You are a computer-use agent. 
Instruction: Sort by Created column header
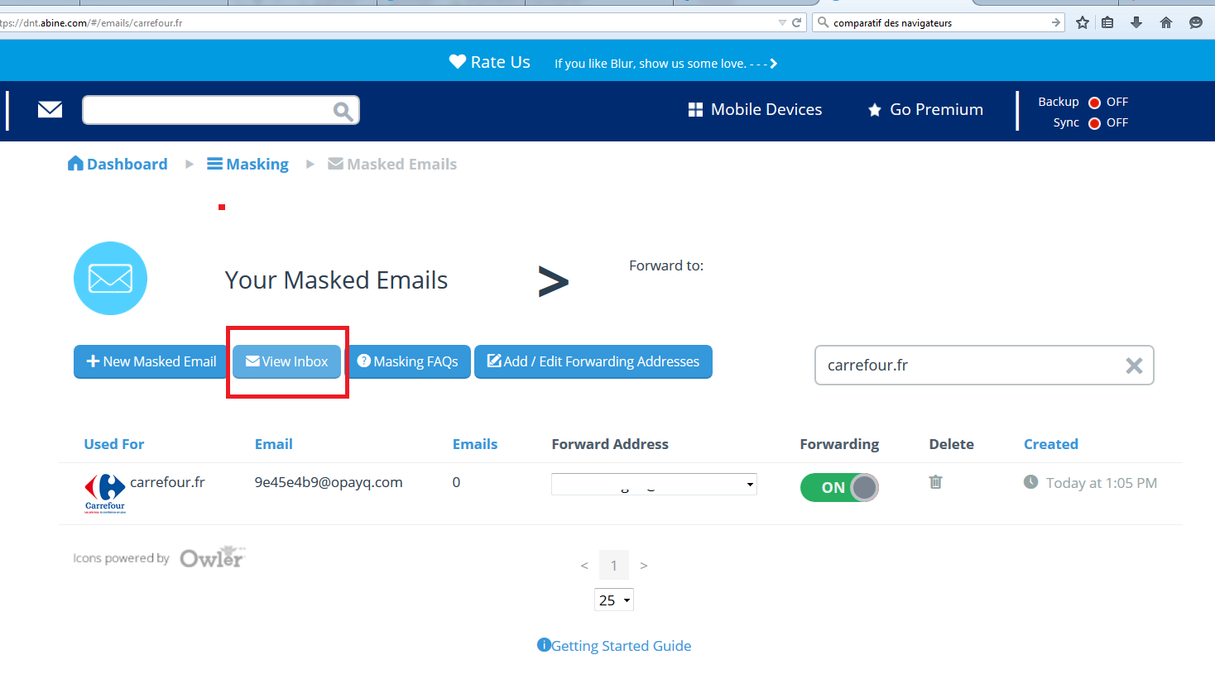pos(1051,444)
